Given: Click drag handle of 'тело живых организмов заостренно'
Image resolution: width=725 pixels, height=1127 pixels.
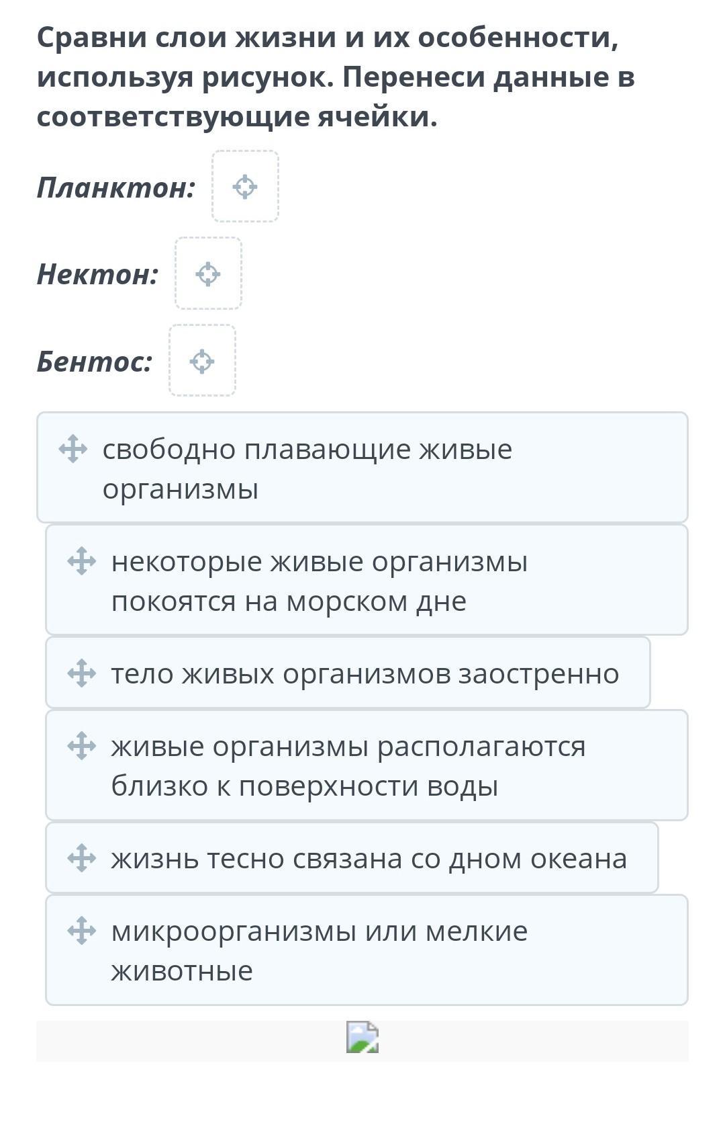Looking at the screenshot, I should (82, 673).
